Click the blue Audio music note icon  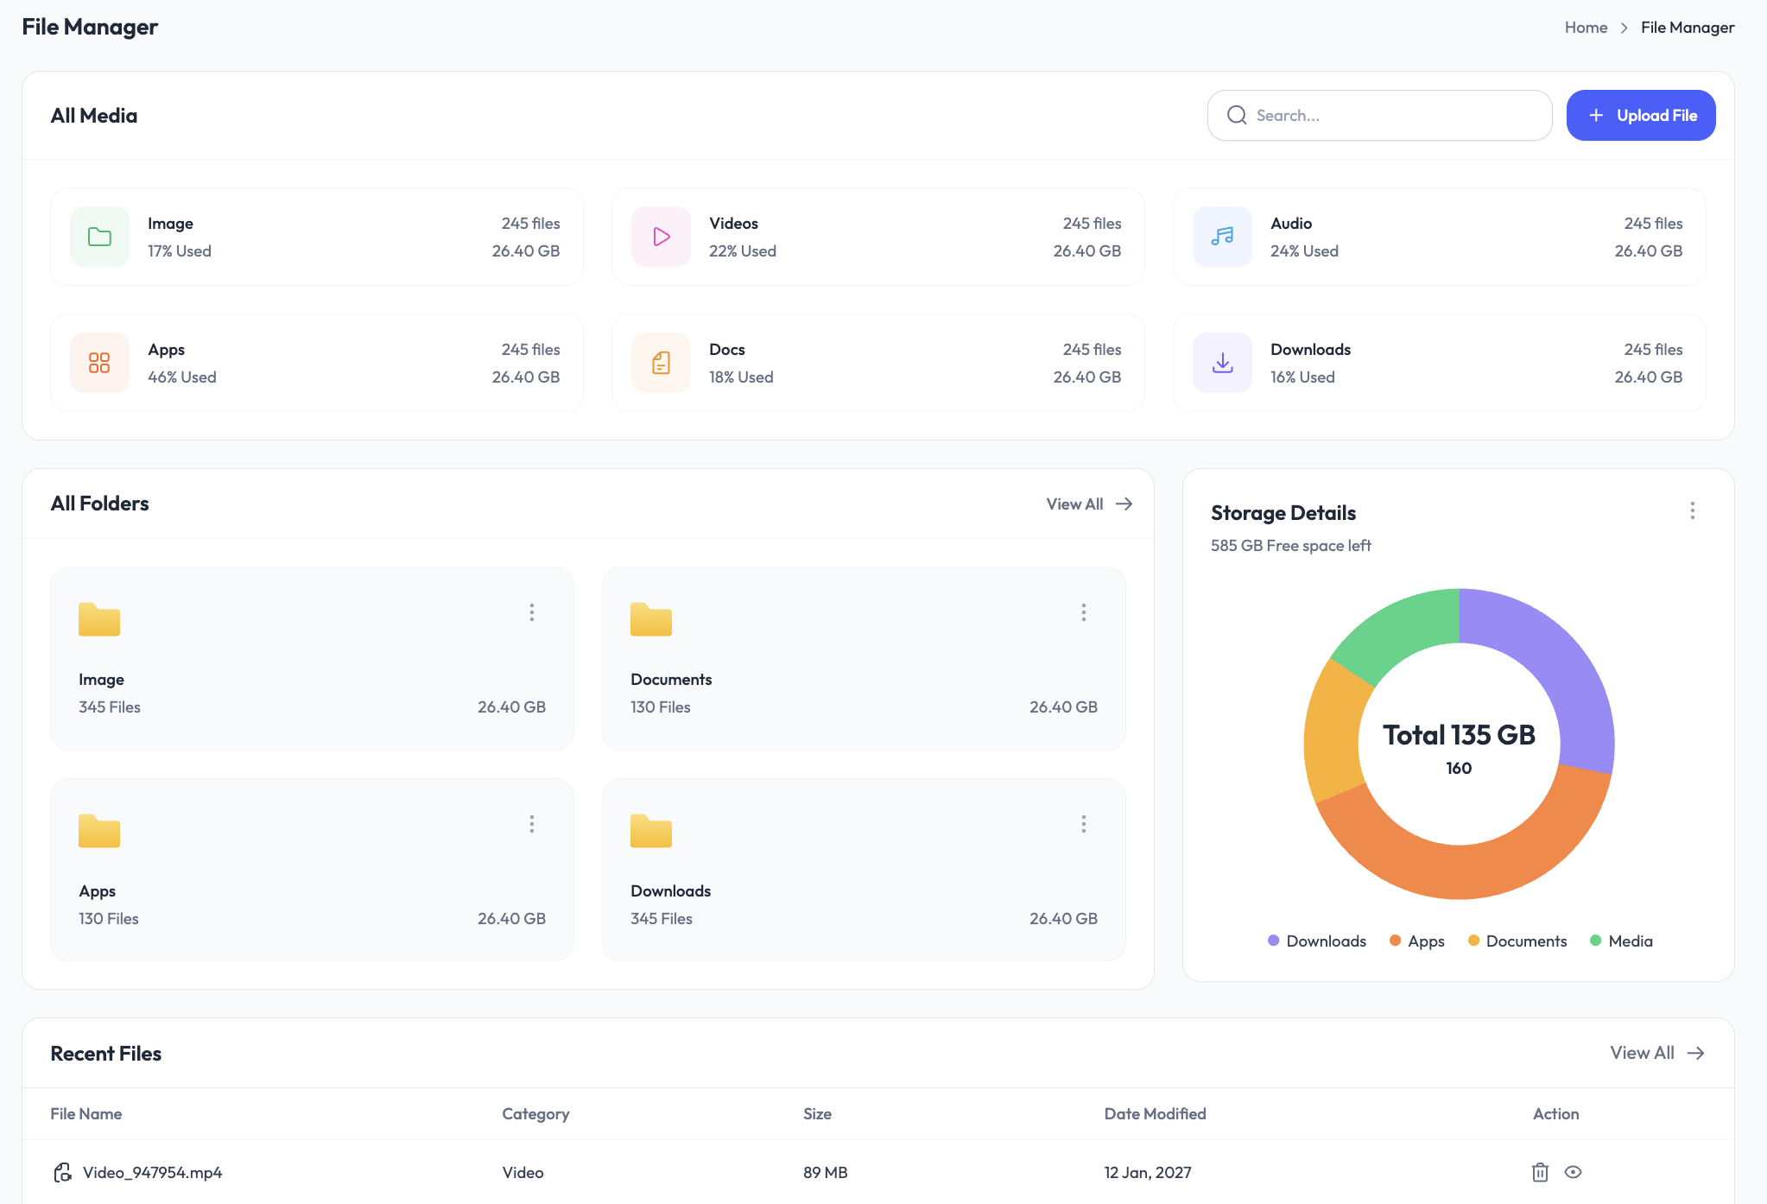coord(1222,237)
